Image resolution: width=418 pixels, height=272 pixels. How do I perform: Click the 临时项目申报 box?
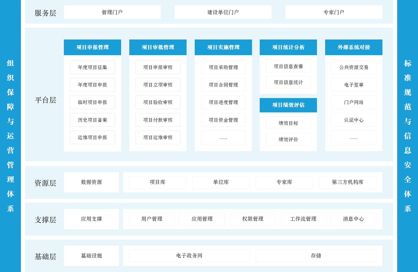point(92,102)
